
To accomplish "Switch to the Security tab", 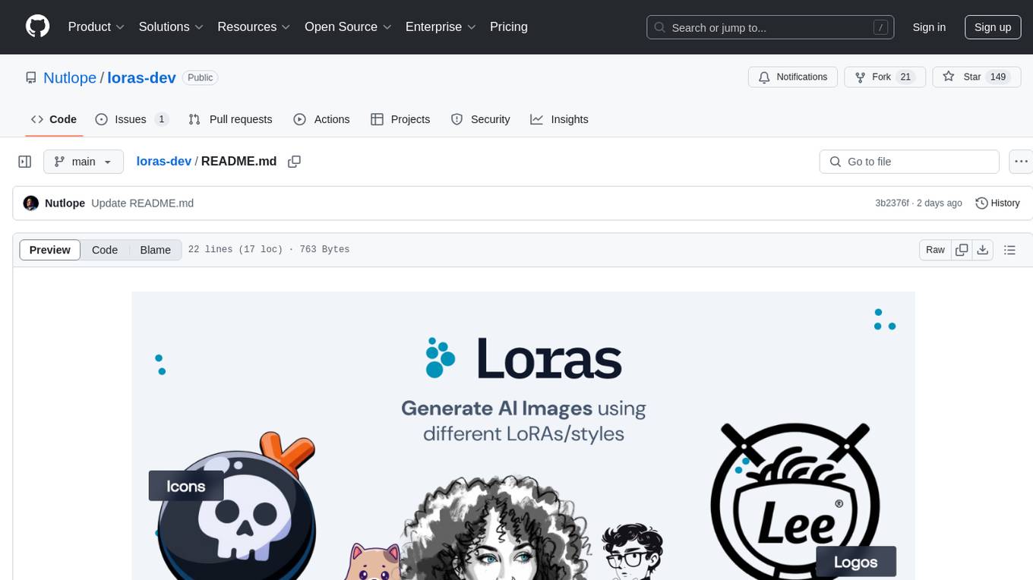I will click(480, 119).
